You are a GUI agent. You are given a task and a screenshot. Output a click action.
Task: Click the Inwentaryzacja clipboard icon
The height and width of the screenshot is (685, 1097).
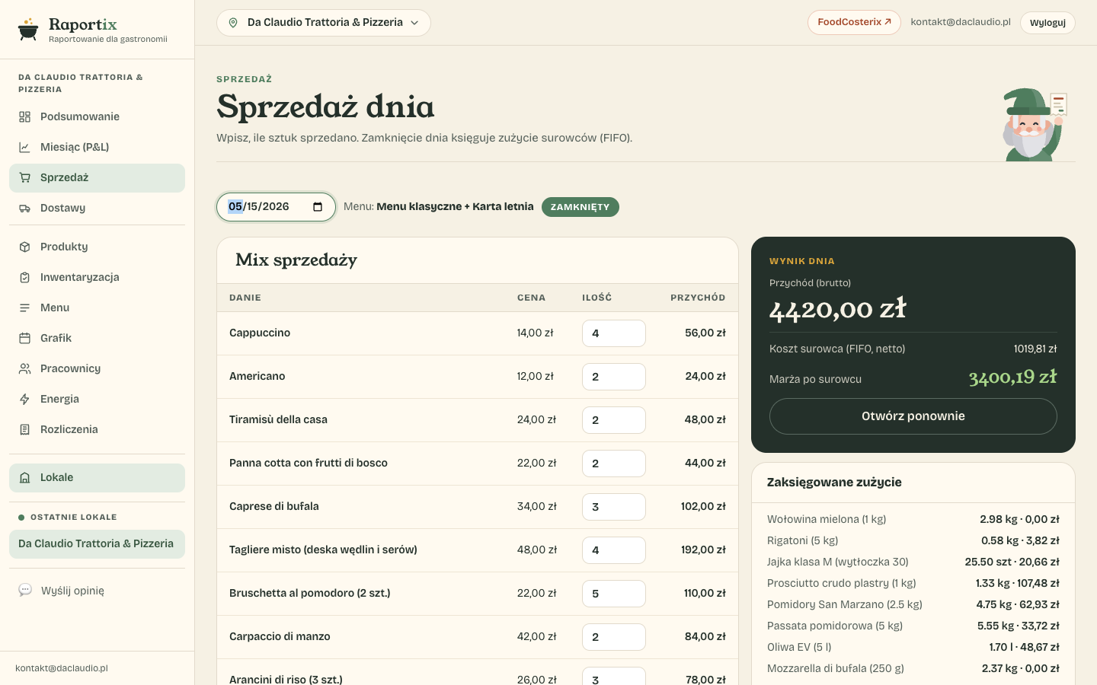click(25, 277)
